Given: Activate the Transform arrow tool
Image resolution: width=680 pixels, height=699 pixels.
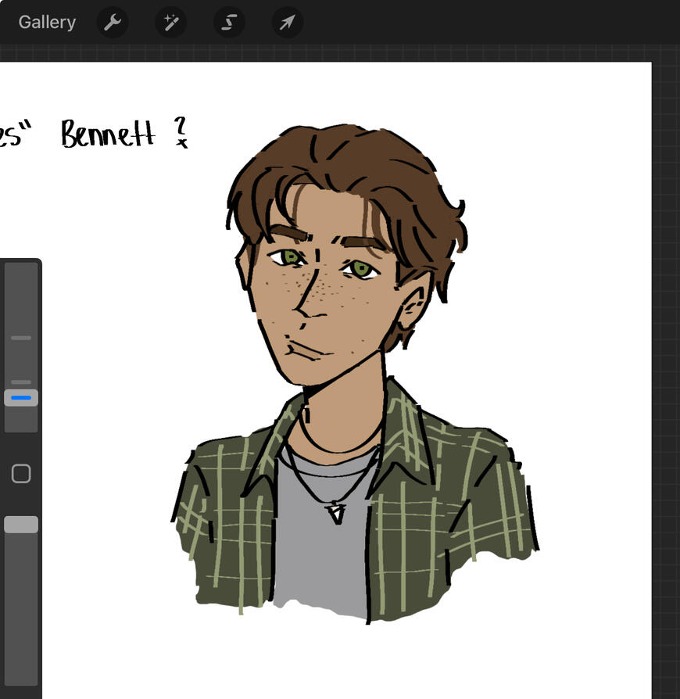Looking at the screenshot, I should click(x=287, y=22).
